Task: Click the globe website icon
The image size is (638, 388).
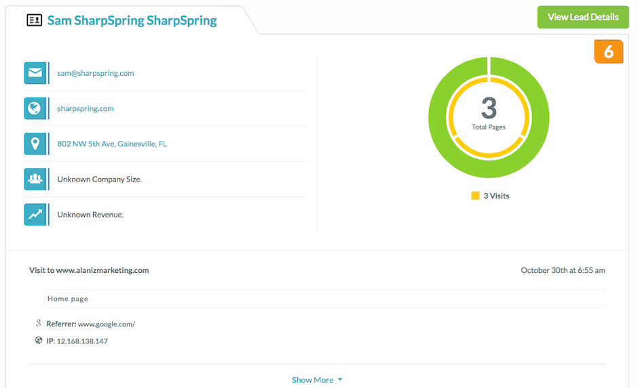Action: point(35,108)
